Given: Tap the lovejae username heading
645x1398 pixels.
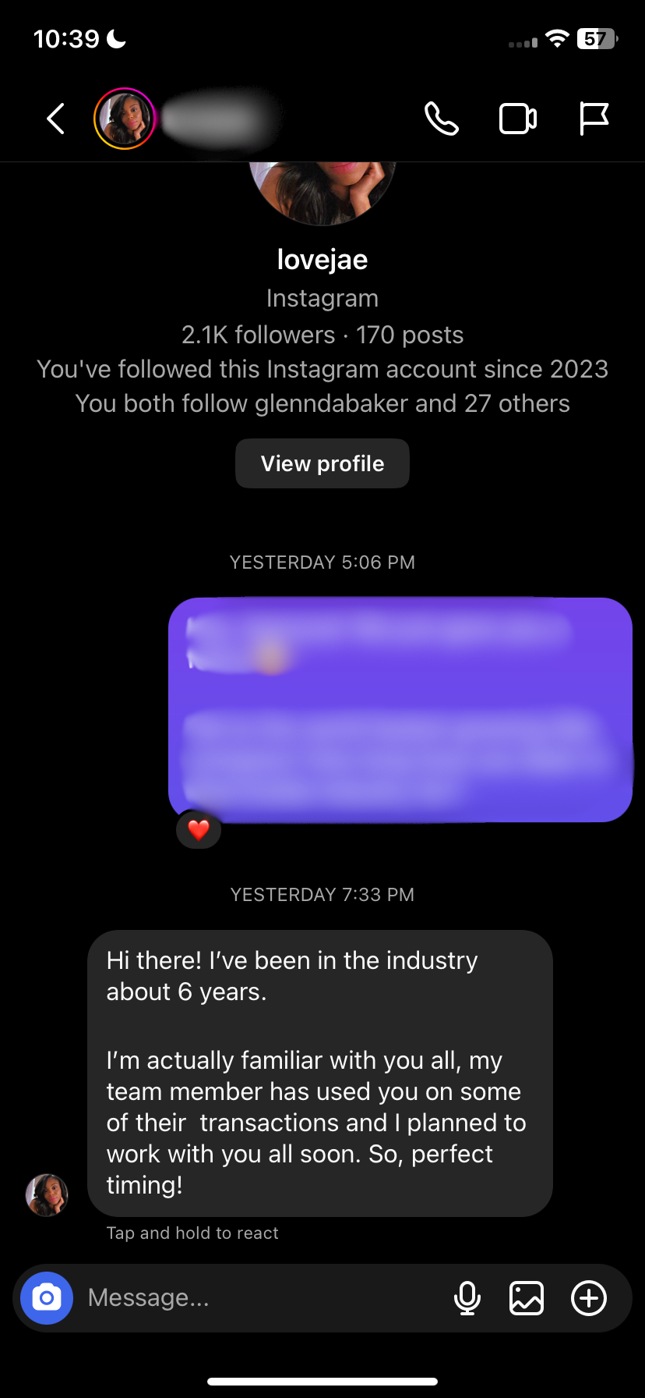Looking at the screenshot, I should point(322,260).
